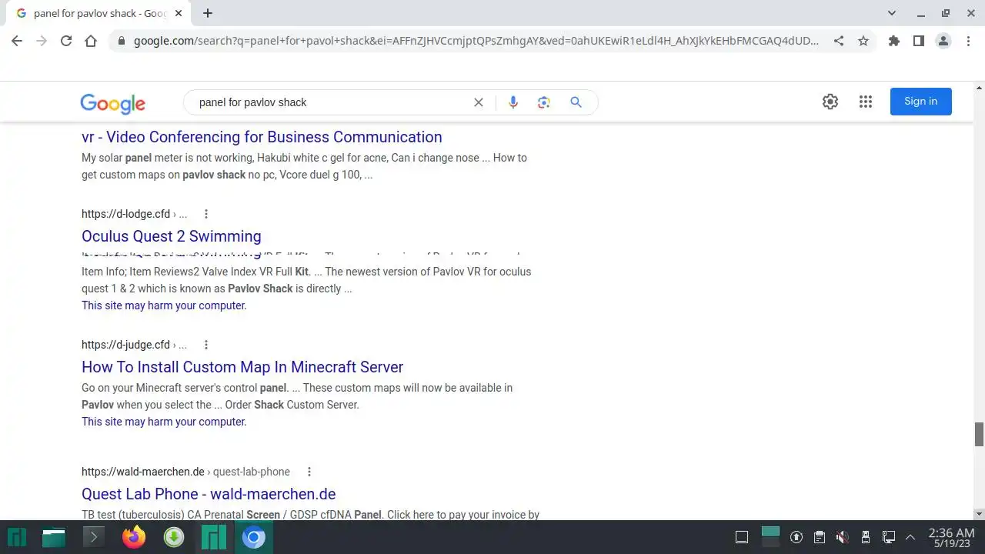
Task: Open the browser side panel
Action: point(918,41)
